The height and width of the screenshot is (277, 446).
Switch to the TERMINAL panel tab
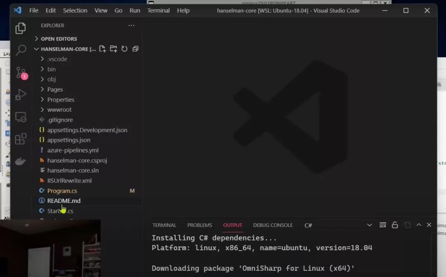(x=164, y=225)
